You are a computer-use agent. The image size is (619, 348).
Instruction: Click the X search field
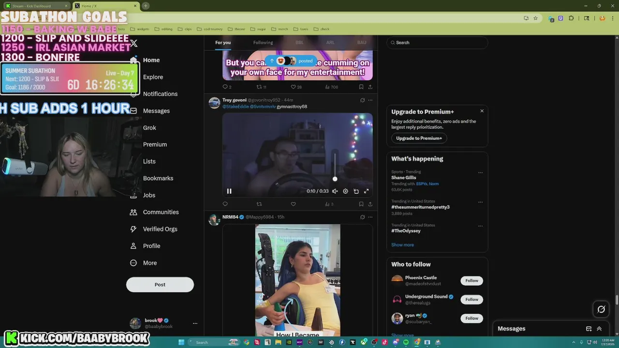[437, 43]
